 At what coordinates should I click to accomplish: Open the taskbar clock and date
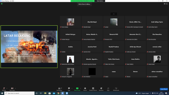(x=161, y=93)
